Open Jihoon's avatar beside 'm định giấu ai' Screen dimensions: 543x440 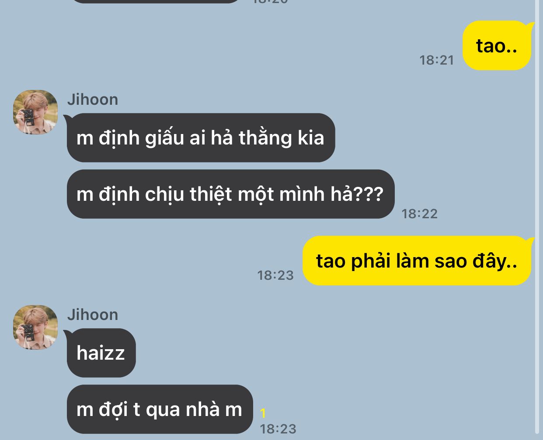pos(35,112)
